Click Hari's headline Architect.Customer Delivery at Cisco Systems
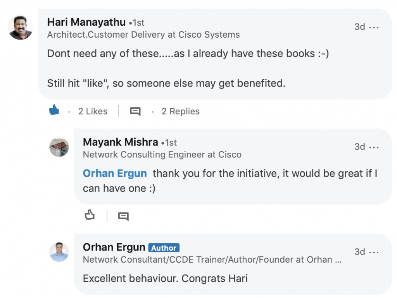The width and height of the screenshot is (397, 298). click(143, 35)
